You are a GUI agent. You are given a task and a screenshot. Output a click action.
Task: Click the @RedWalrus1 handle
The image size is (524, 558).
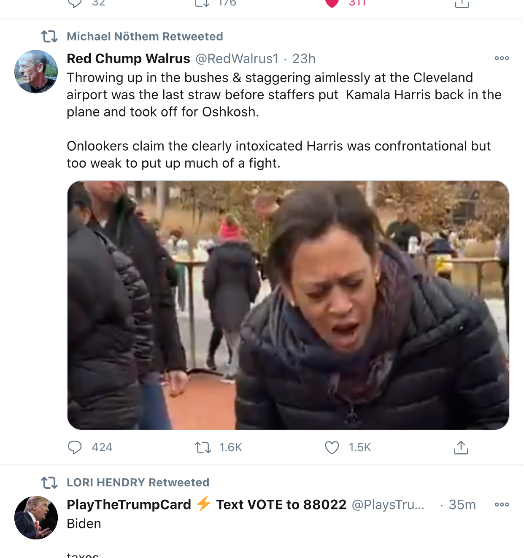click(237, 58)
